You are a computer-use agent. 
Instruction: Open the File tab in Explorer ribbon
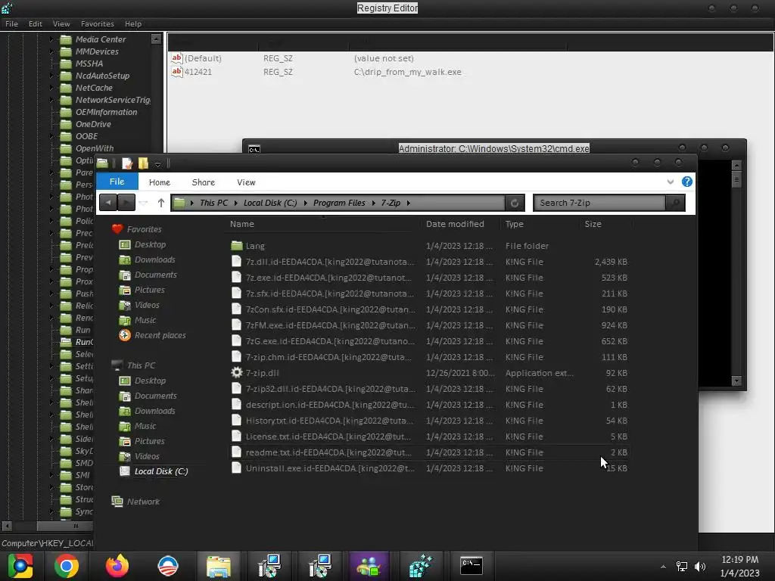point(117,182)
